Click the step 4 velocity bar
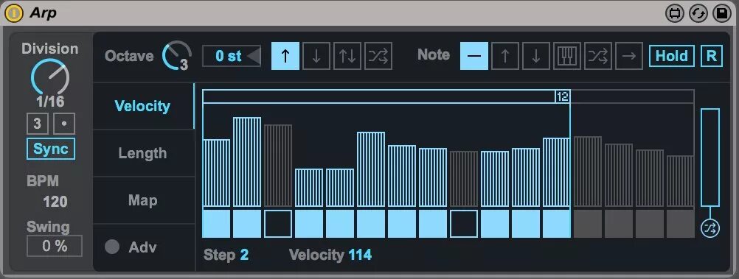 [309, 188]
